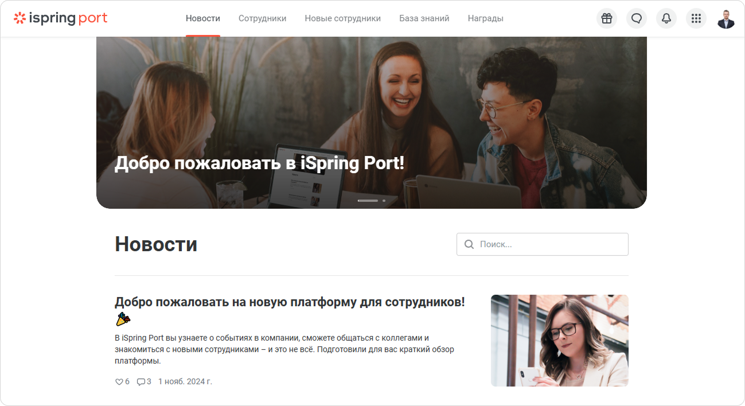
Task: Select the second banner slide dot
Action: pyautogui.click(x=384, y=201)
